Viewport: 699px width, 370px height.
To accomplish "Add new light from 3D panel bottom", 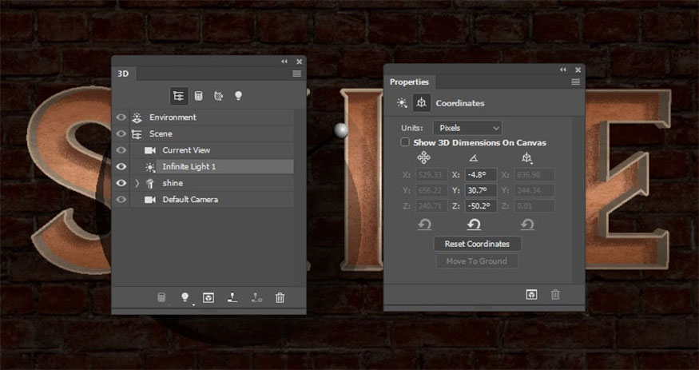I will coord(185,297).
